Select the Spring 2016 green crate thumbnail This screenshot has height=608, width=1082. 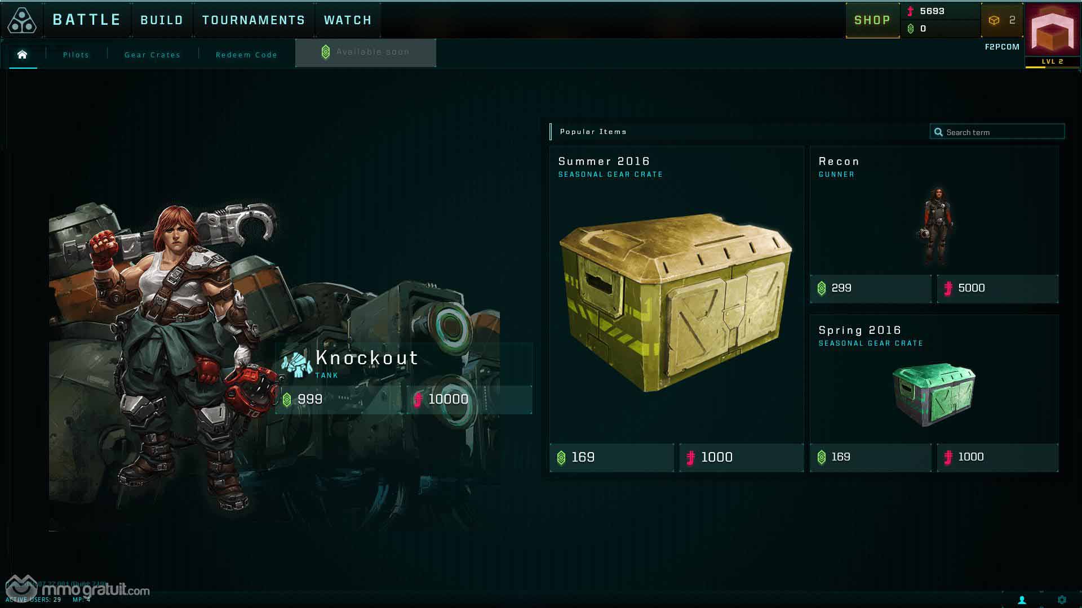tap(934, 394)
